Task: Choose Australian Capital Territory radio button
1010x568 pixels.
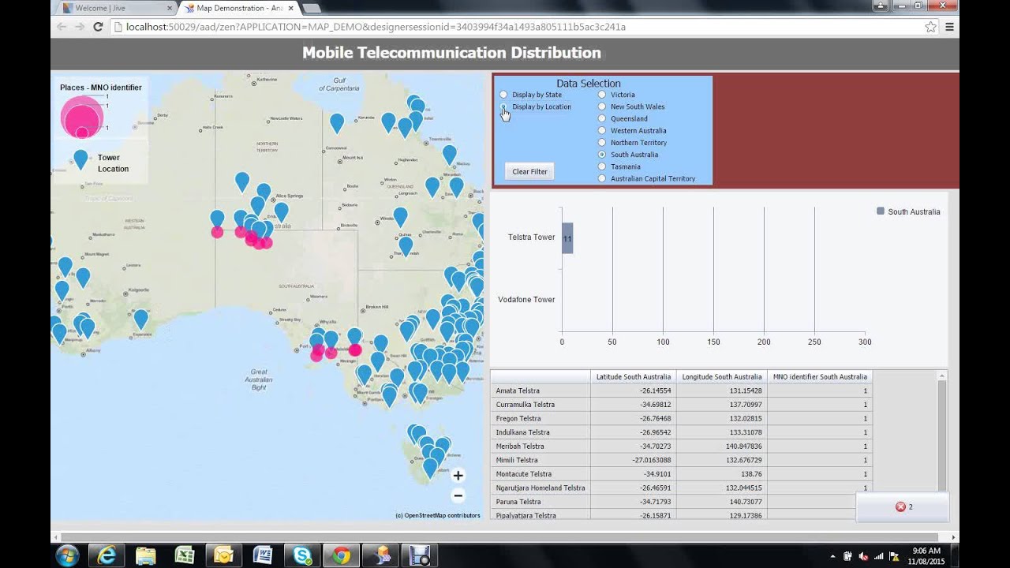Action: pyautogui.click(x=602, y=178)
